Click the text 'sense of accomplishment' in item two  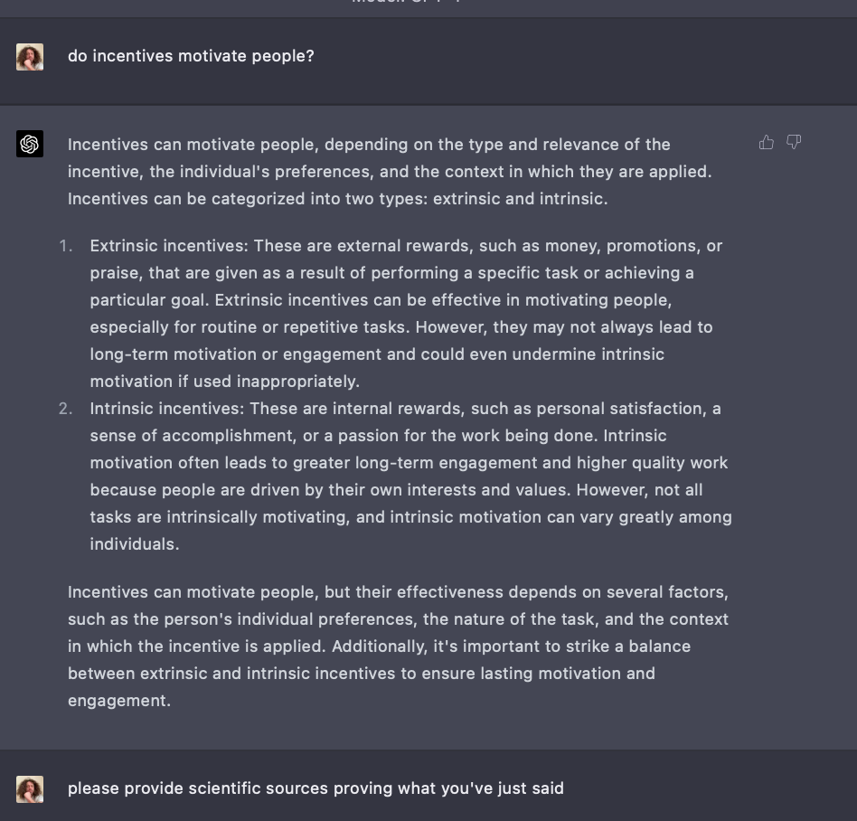pyautogui.click(x=192, y=436)
